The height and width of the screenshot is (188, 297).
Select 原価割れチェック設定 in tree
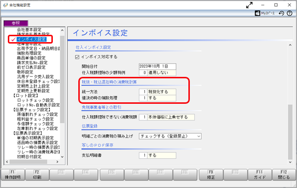point(38,115)
